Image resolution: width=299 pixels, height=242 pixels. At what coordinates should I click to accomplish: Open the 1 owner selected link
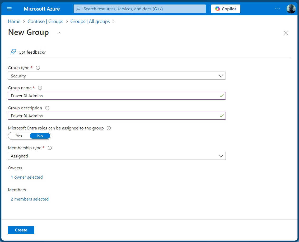click(27, 177)
